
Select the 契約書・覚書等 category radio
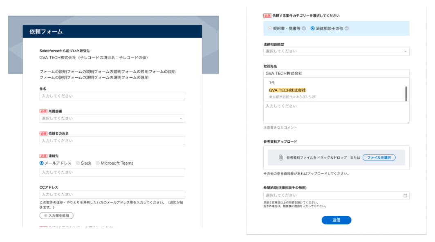coord(270,29)
